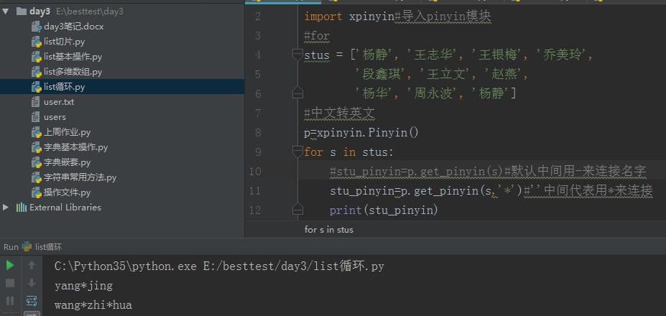The width and height of the screenshot is (666, 316).
Task: Pause console output button
Action: tap(10, 301)
